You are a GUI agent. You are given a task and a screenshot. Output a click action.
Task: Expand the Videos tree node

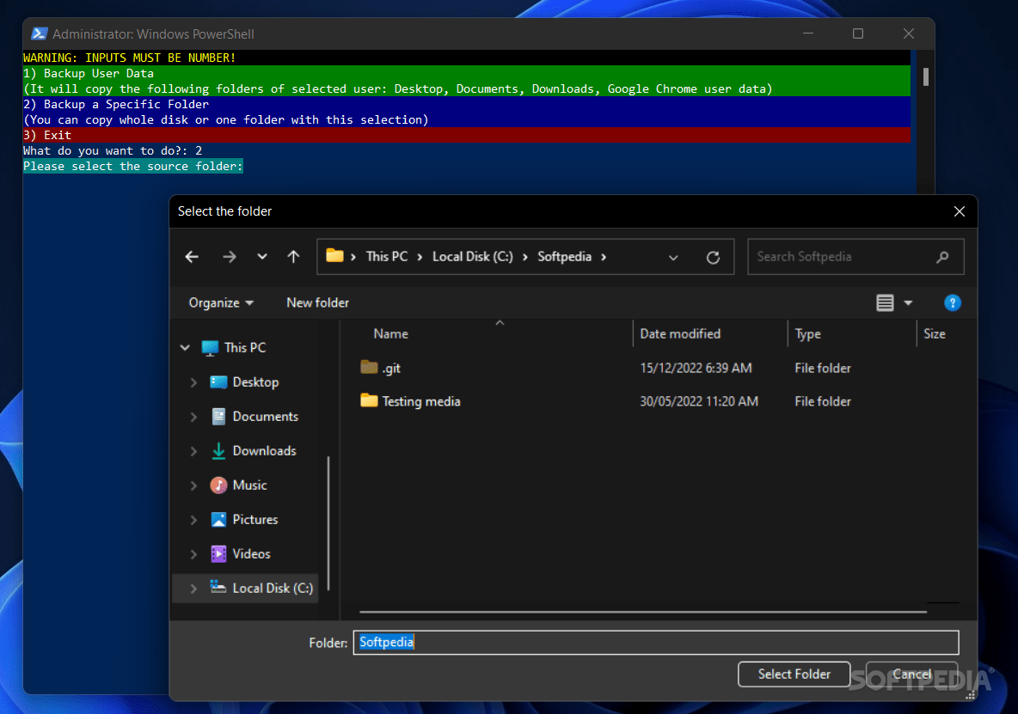tap(193, 554)
